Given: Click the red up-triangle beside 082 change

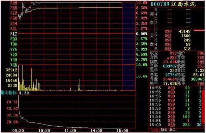Looking at the screenshot, I should (168, 58).
